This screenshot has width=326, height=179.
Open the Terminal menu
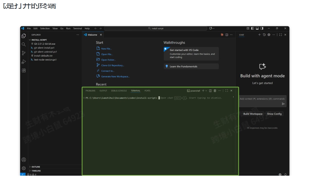click(x=77, y=28)
